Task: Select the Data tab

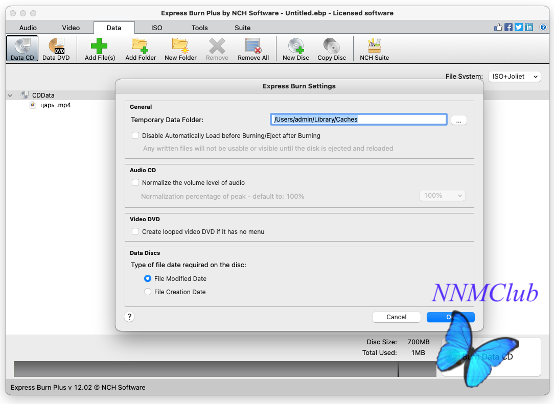Action: [x=114, y=28]
